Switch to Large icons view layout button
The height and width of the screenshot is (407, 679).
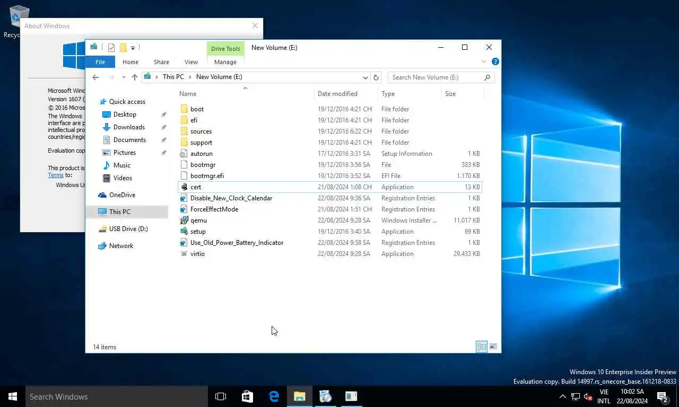point(493,347)
